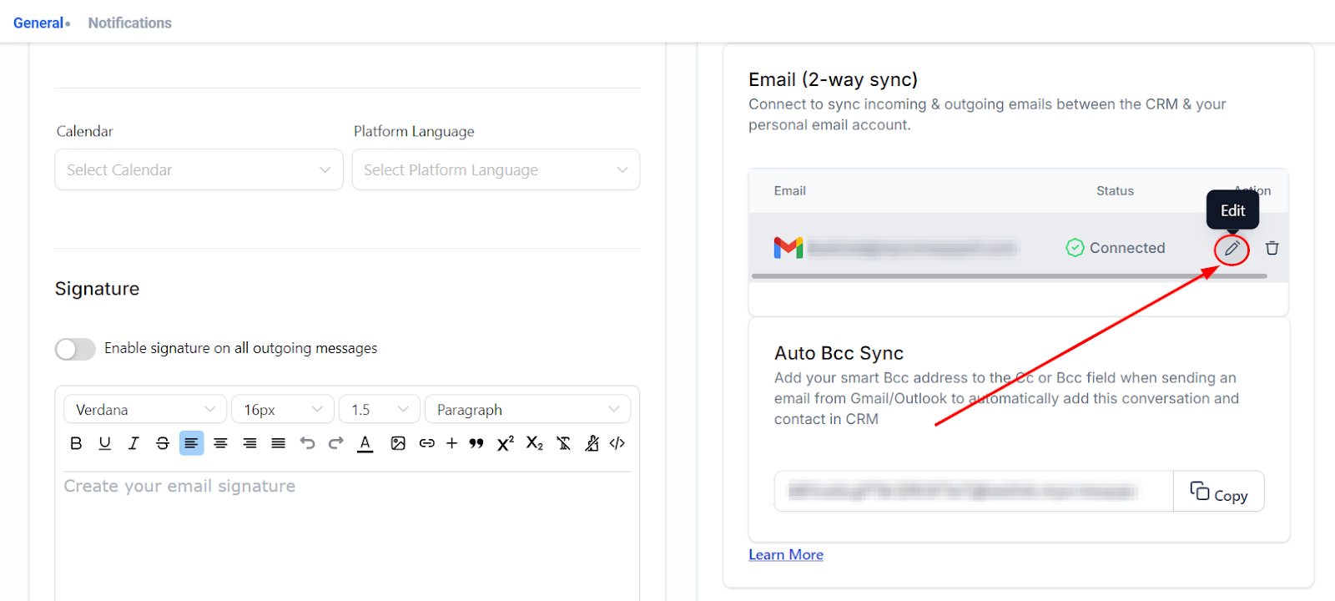1335x601 pixels.
Task: Click the highlight removal brush icon
Action: (x=592, y=443)
